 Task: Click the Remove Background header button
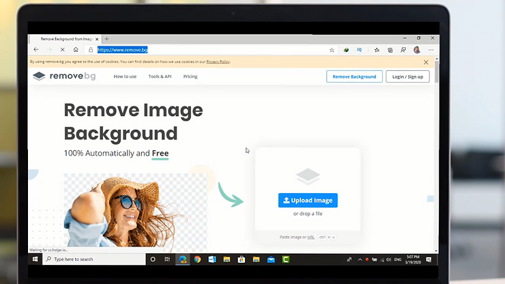[354, 76]
